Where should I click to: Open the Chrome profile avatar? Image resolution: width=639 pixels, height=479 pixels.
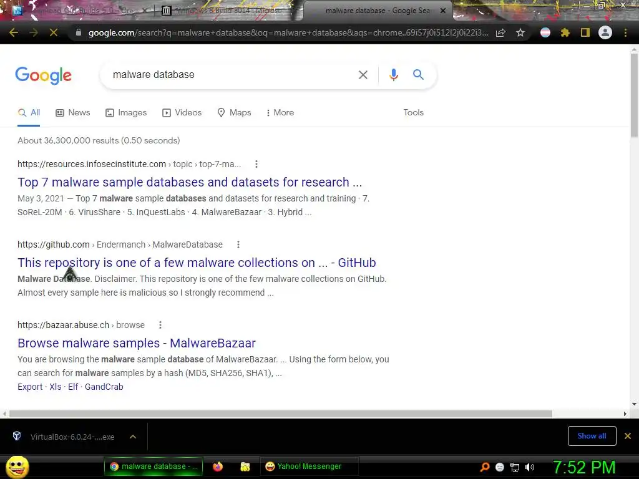(x=605, y=32)
